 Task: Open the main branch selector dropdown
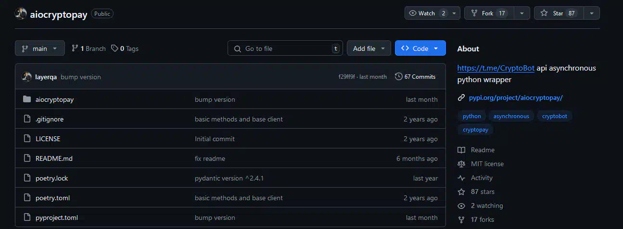pyautogui.click(x=39, y=48)
